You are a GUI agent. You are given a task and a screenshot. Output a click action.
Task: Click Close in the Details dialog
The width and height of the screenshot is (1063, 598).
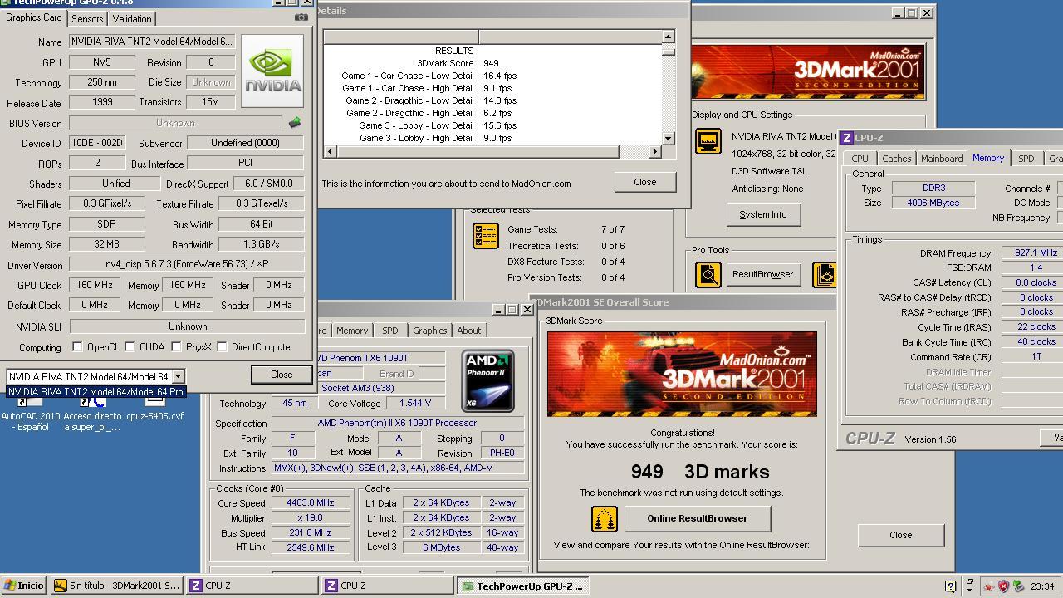[x=644, y=182]
